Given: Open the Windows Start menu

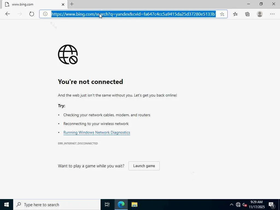Looking at the screenshot, I should pos(7,205).
